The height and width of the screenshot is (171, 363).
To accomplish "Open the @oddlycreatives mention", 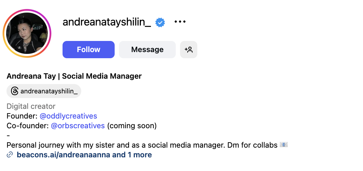I will (x=68, y=116).
